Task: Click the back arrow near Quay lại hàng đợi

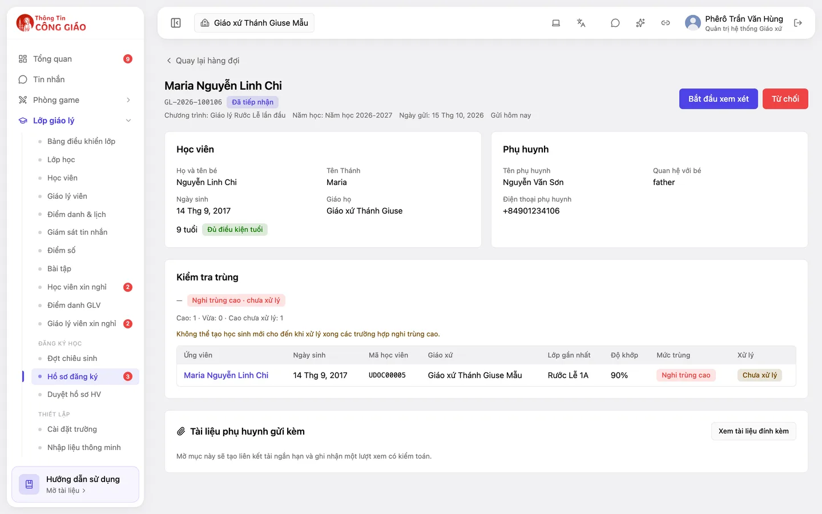Action: click(169, 61)
